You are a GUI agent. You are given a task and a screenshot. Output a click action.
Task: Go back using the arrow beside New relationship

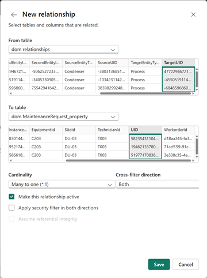[x=14, y=15]
